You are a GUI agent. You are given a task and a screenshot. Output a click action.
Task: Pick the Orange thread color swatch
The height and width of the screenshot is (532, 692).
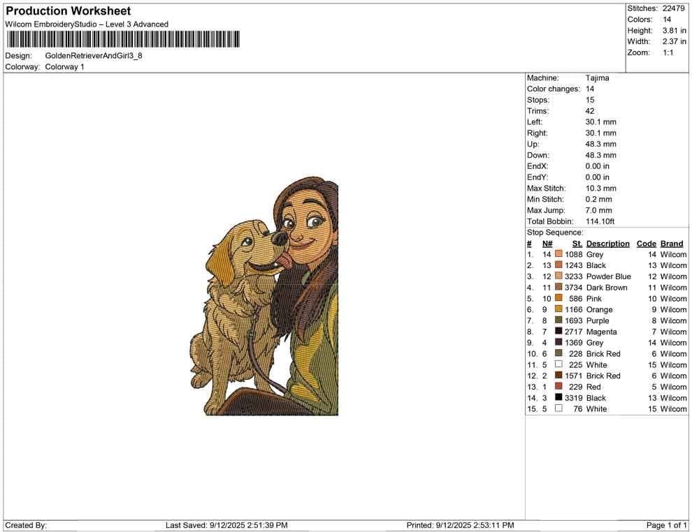pyautogui.click(x=558, y=309)
